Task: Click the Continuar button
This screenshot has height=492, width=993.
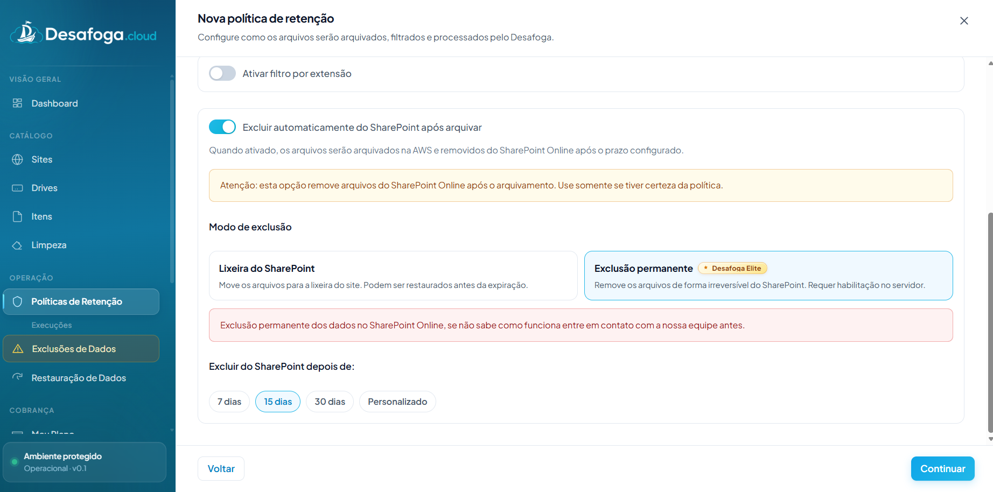Action: [x=943, y=468]
